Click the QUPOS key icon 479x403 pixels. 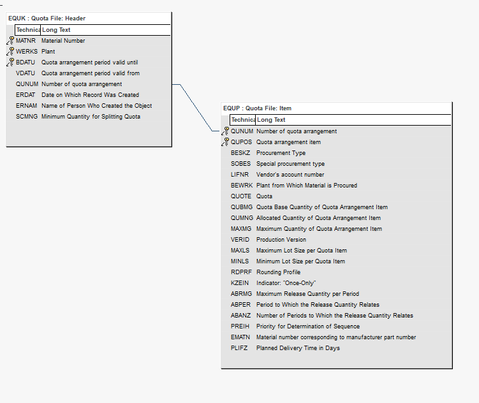(226, 142)
